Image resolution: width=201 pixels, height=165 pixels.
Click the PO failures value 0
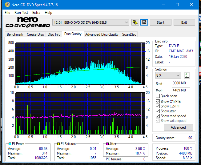point(144,159)
